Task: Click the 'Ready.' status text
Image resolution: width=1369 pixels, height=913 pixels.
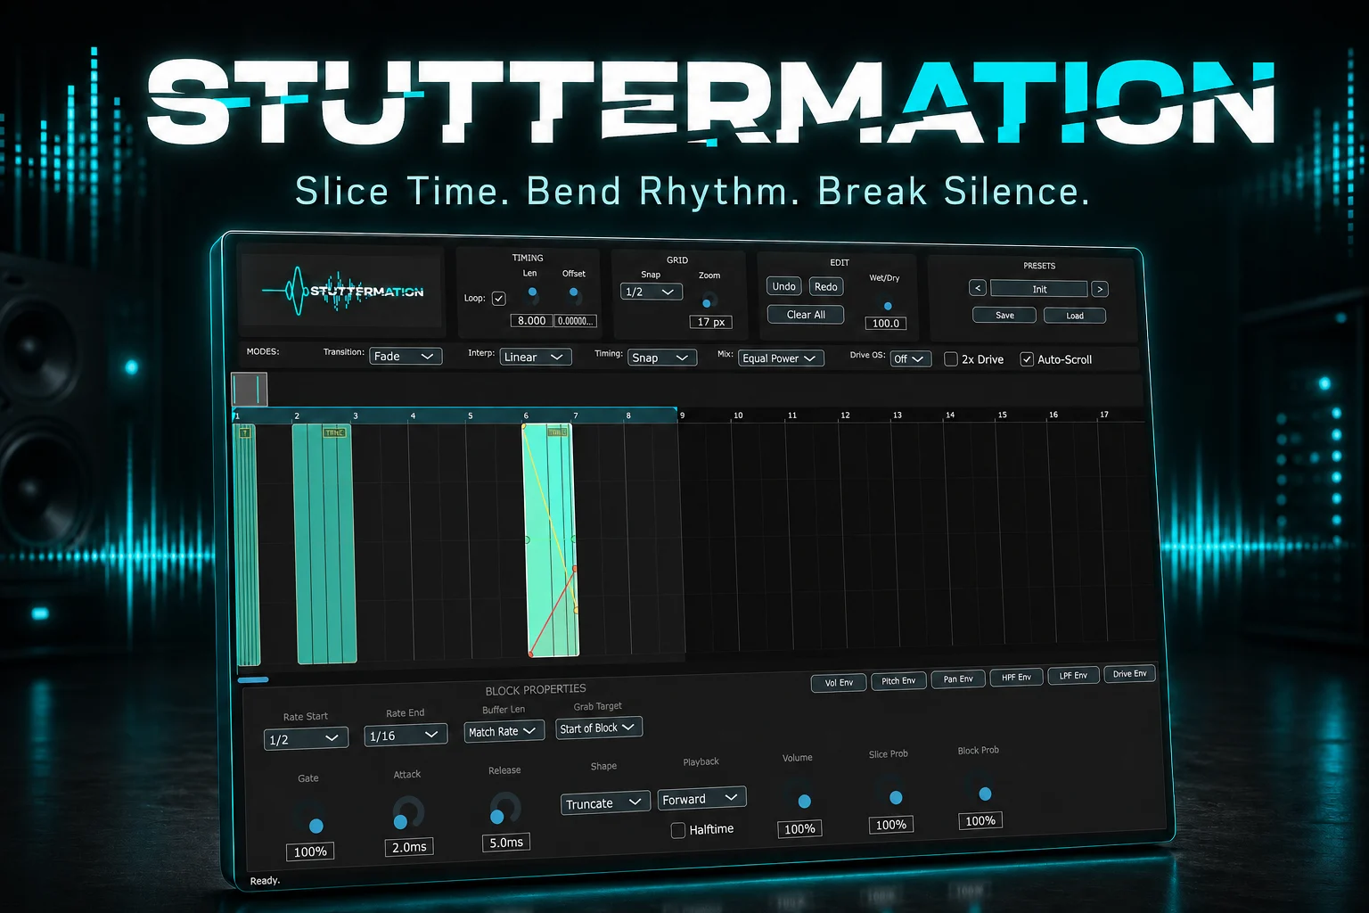Action: tap(265, 881)
